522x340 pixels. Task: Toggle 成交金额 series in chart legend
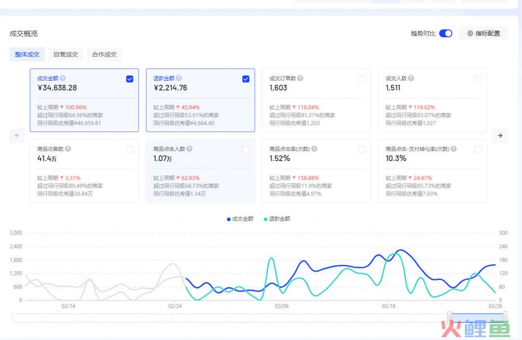pyautogui.click(x=240, y=219)
